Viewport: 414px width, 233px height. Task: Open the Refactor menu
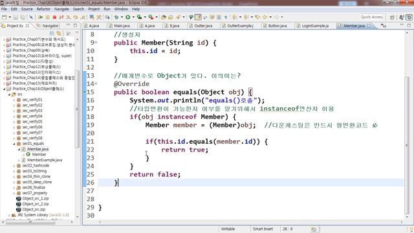point(43,9)
